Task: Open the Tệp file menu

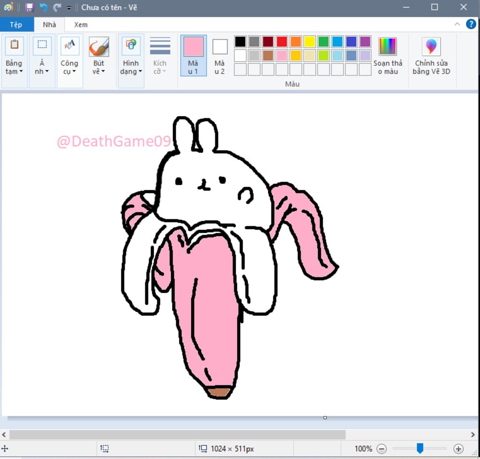Action: tap(16, 24)
